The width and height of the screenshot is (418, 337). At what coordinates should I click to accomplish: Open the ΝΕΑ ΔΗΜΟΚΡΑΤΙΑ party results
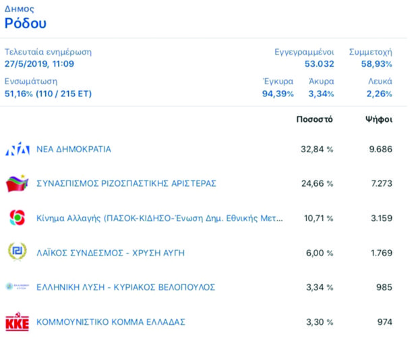[x=73, y=150]
